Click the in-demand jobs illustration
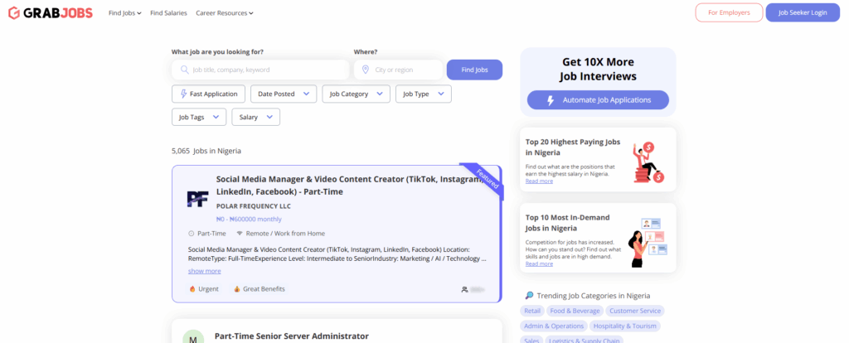 648,242
